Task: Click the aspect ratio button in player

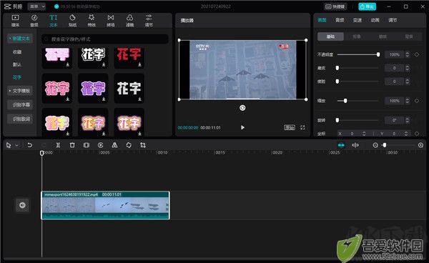Action: [x=290, y=127]
